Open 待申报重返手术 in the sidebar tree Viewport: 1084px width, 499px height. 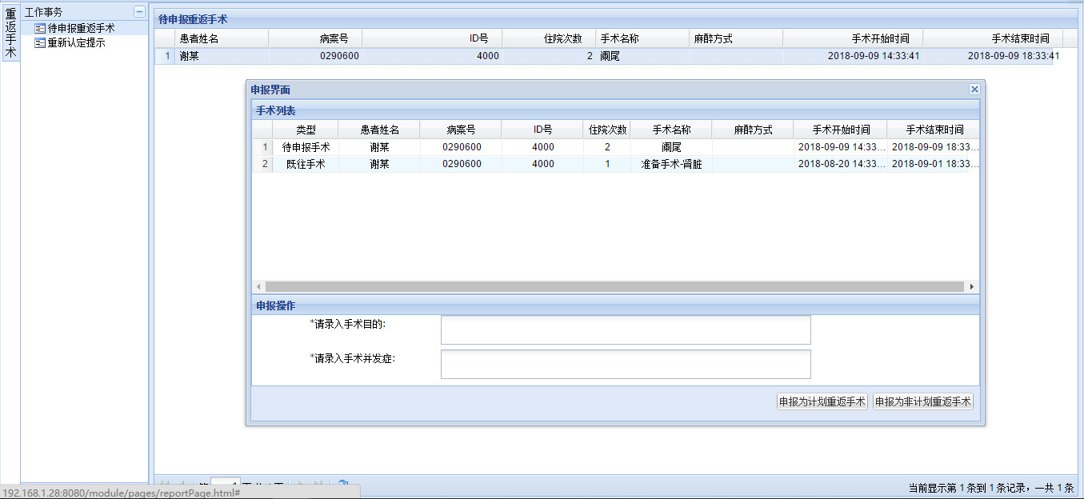coord(81,28)
